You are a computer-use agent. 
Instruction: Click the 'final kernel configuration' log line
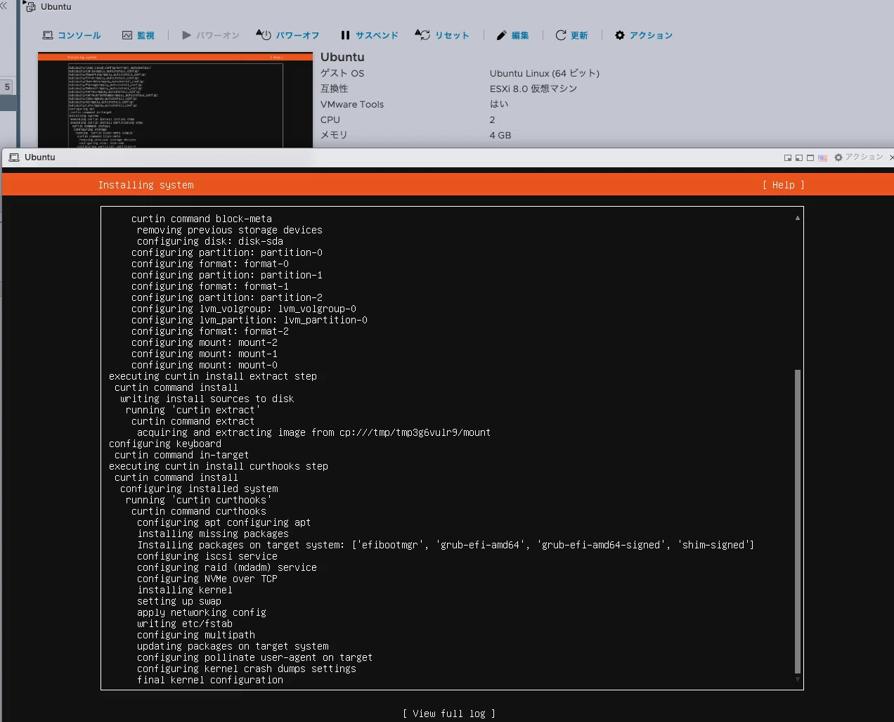click(x=210, y=680)
